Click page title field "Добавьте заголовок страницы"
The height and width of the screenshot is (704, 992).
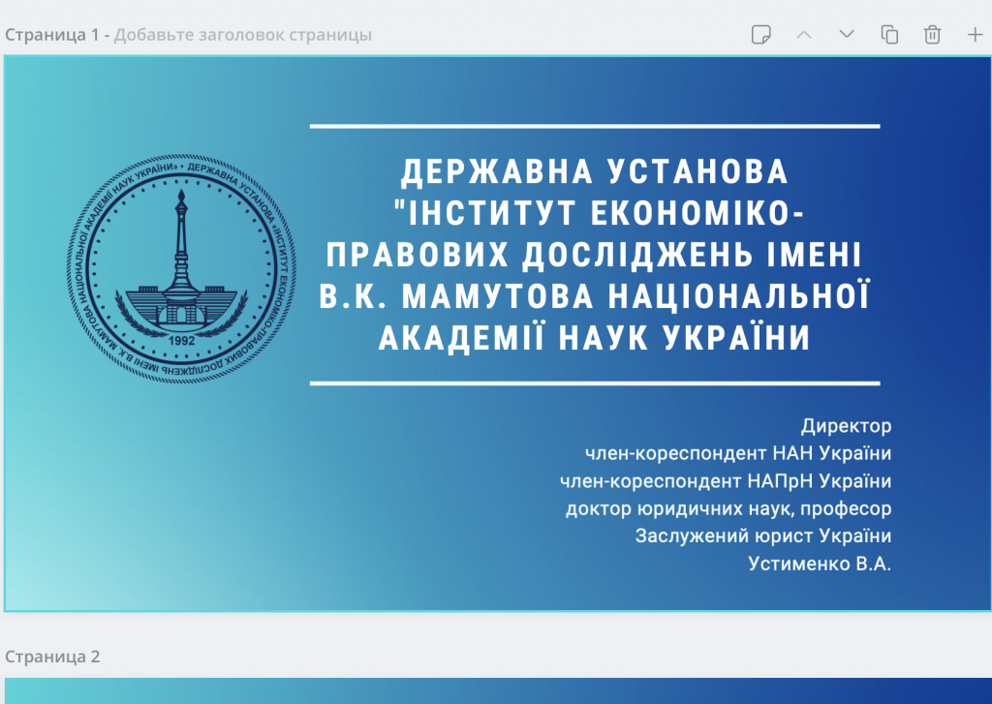[x=243, y=35]
